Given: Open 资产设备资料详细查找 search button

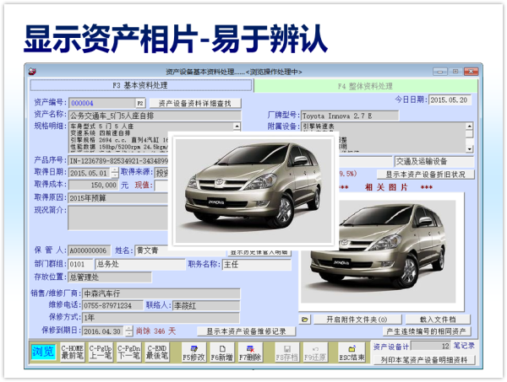Looking at the screenshot, I should 195,103.
